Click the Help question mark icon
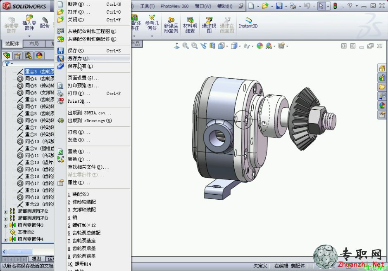Screen dimensions: 388x271 [350, 6]
